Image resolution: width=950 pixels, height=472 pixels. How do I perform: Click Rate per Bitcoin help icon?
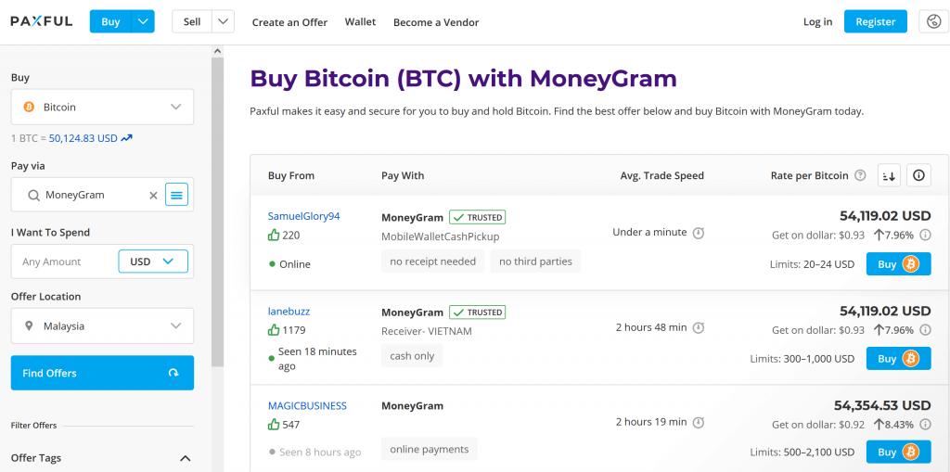[x=860, y=175]
